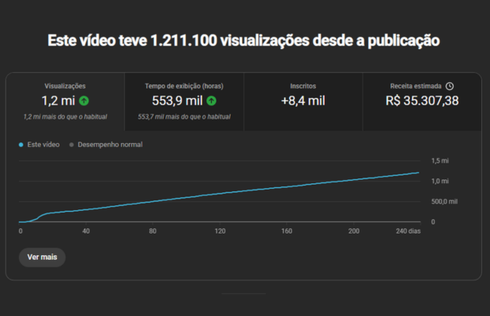Click the clock icon next to Receita estimada
The height and width of the screenshot is (316, 490).
point(449,85)
